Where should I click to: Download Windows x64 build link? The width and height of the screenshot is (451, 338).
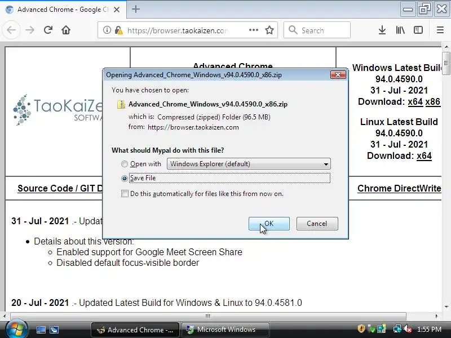pos(415,101)
